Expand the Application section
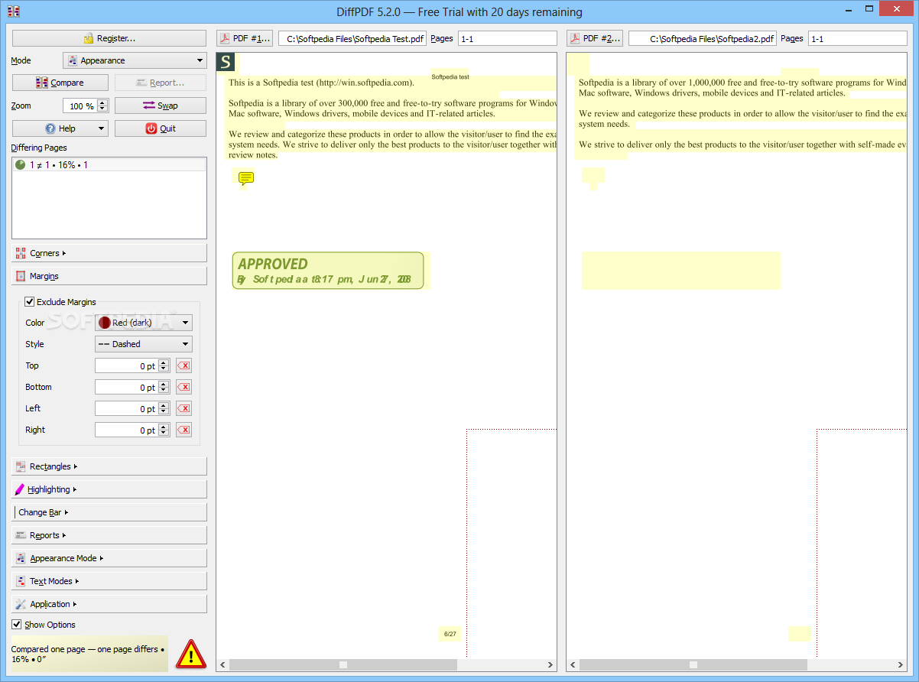This screenshot has width=919, height=682. [x=109, y=604]
